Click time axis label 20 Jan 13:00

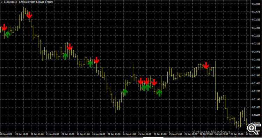pos(22,134)
